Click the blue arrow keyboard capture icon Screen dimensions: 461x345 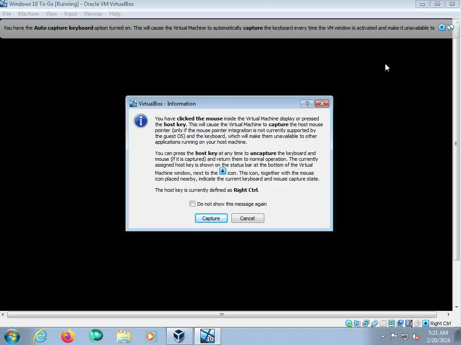pyautogui.click(x=425, y=323)
